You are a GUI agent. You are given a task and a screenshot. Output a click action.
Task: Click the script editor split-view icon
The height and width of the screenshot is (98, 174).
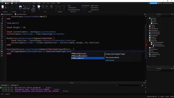(x=145, y=14)
